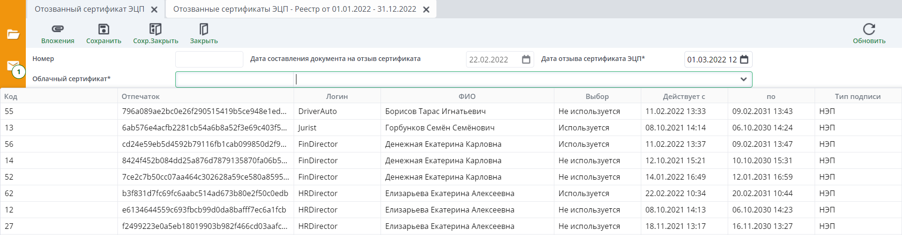Screen dimensions: 902x235
Task: Select Горбунков Семён Семёнович
Action: (440, 128)
